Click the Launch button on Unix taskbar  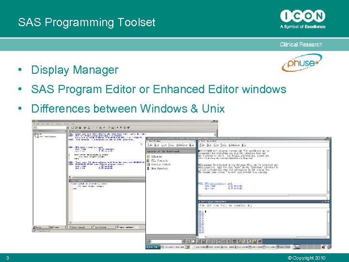pos(153,247)
